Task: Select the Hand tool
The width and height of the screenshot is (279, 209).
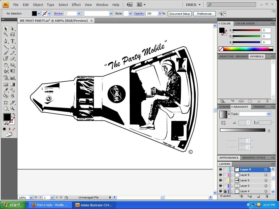Action: (6, 108)
